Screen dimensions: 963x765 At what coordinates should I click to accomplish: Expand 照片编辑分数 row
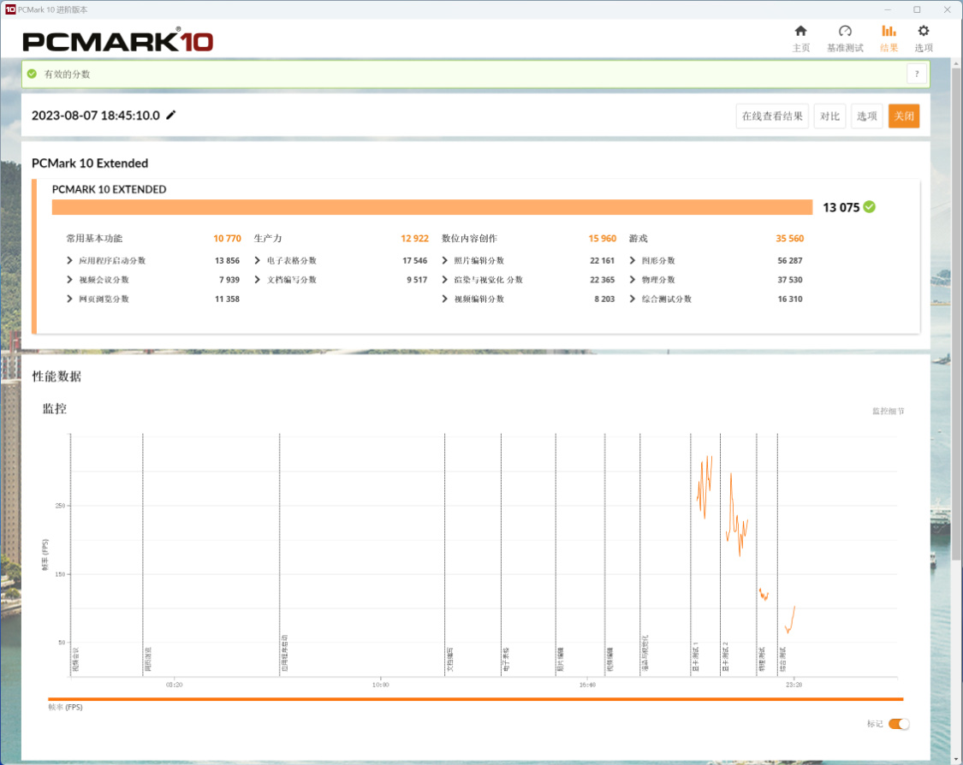click(x=444, y=260)
